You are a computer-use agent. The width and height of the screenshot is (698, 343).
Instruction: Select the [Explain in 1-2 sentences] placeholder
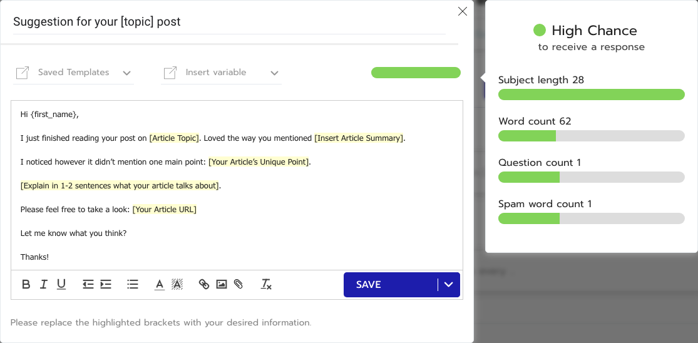click(120, 185)
